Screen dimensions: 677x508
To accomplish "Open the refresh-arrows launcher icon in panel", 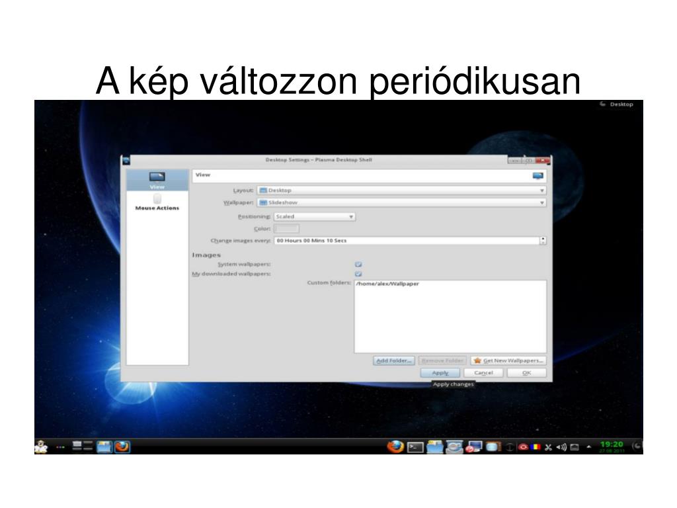I will point(454,447).
